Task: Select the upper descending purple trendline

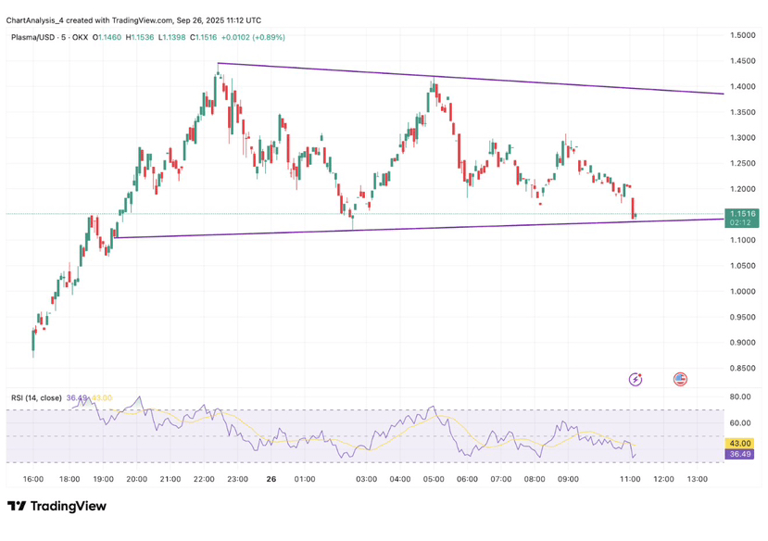Action: pos(471,79)
